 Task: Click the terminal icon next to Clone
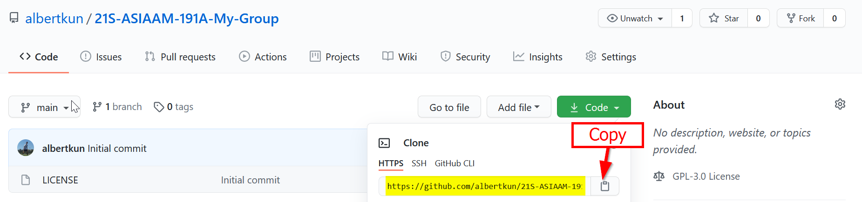click(x=384, y=143)
